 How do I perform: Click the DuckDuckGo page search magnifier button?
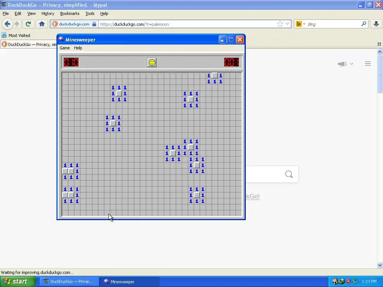coord(289,174)
